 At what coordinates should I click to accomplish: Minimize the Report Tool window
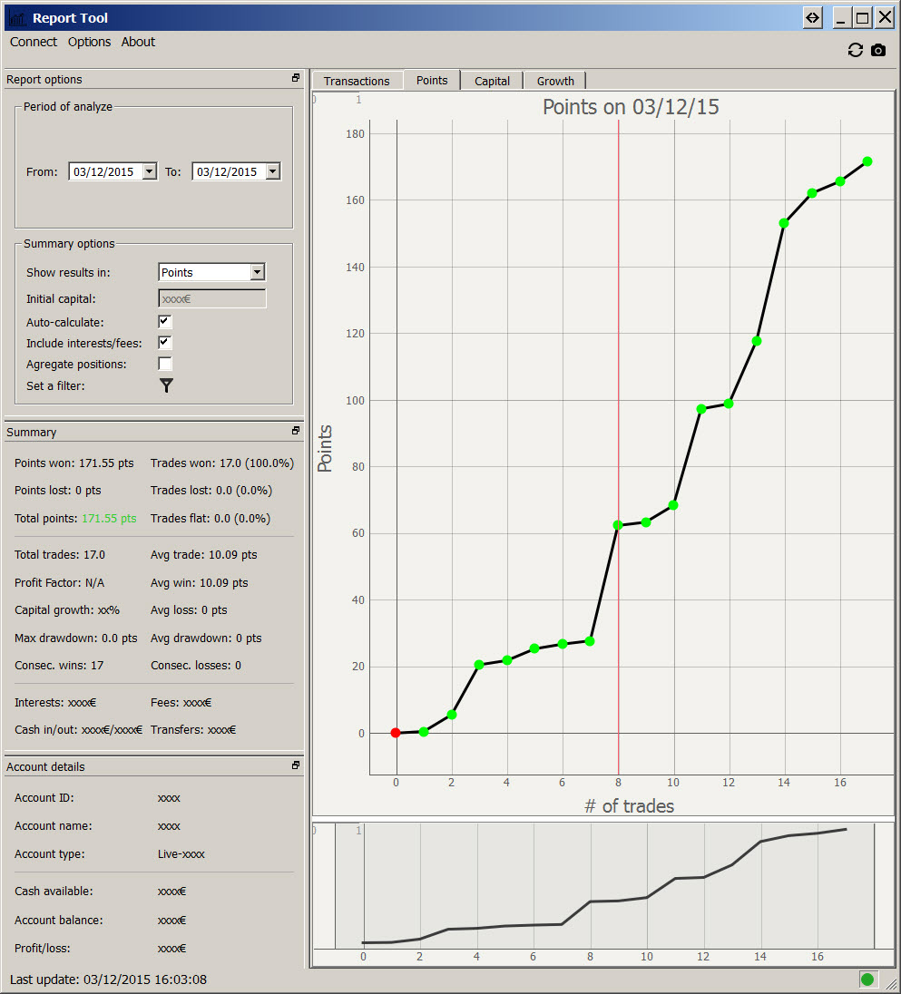(841, 18)
